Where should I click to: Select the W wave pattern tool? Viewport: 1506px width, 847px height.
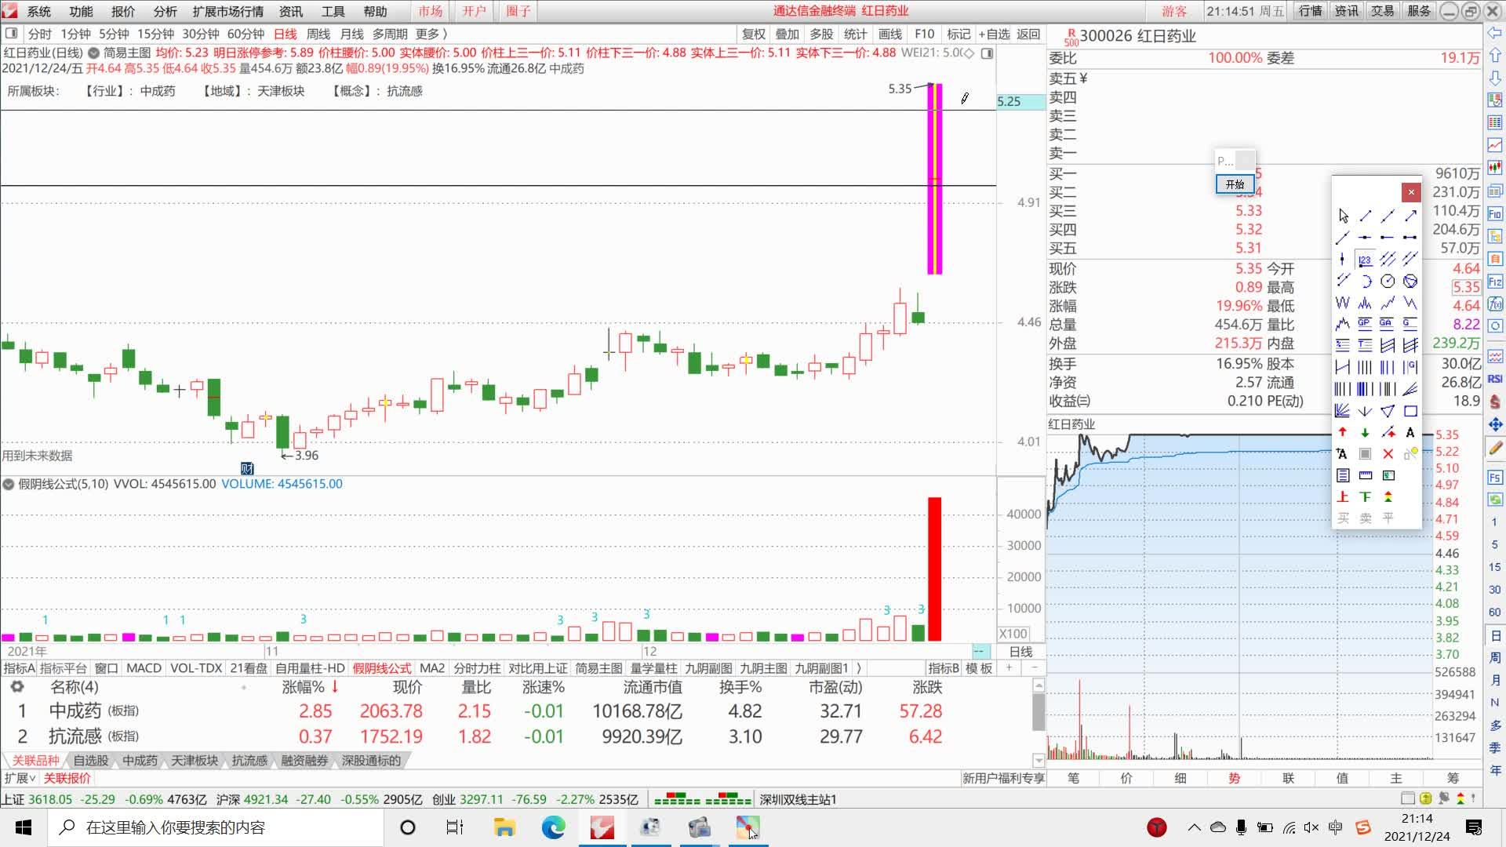click(1343, 303)
